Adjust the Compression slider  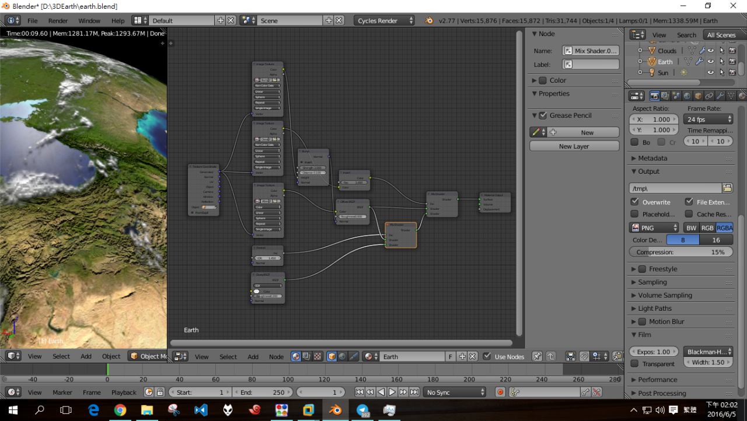point(680,252)
